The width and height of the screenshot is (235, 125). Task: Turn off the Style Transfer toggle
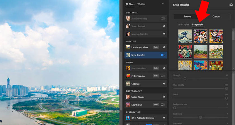(x=163, y=55)
